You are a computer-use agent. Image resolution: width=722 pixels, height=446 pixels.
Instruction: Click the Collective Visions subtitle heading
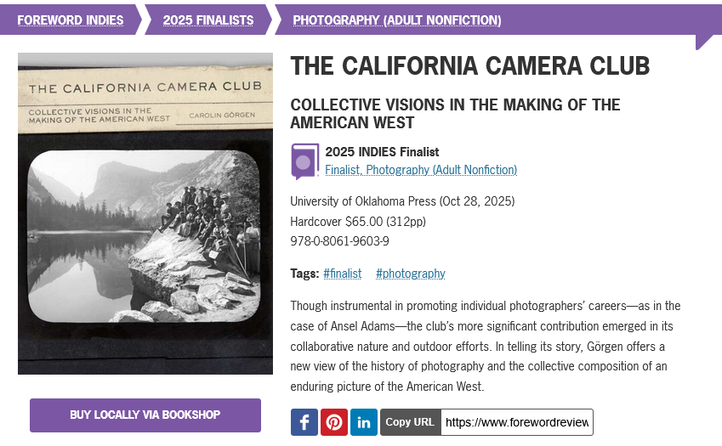(455, 113)
